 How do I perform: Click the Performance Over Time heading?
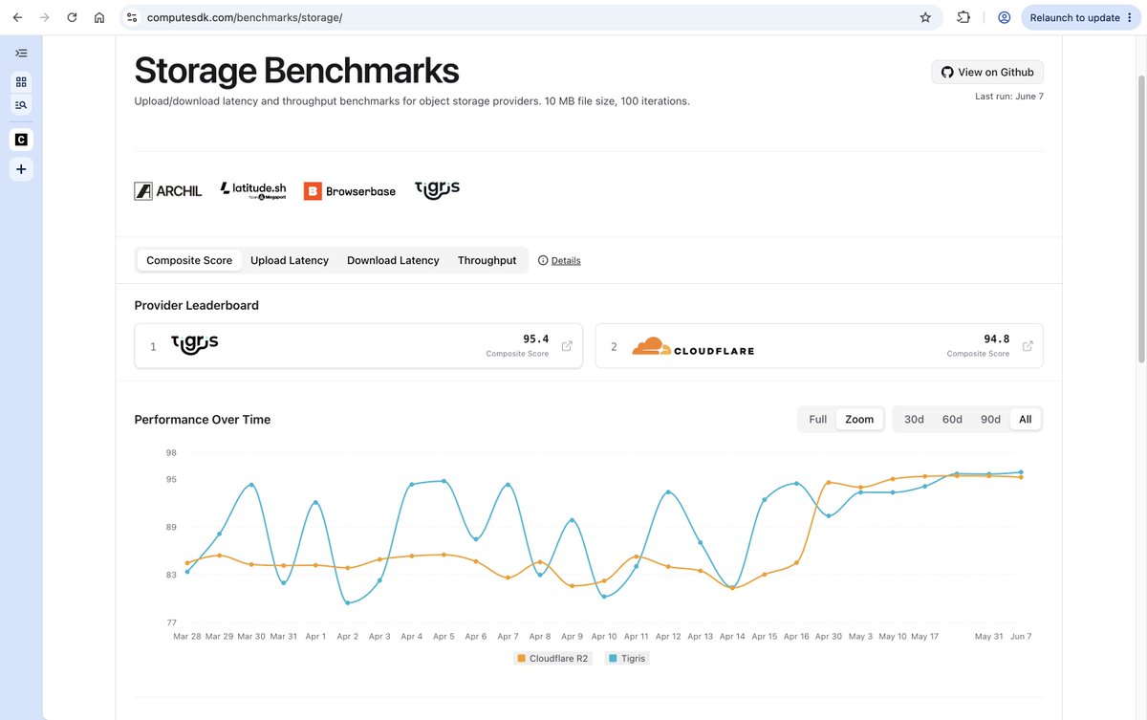203,419
